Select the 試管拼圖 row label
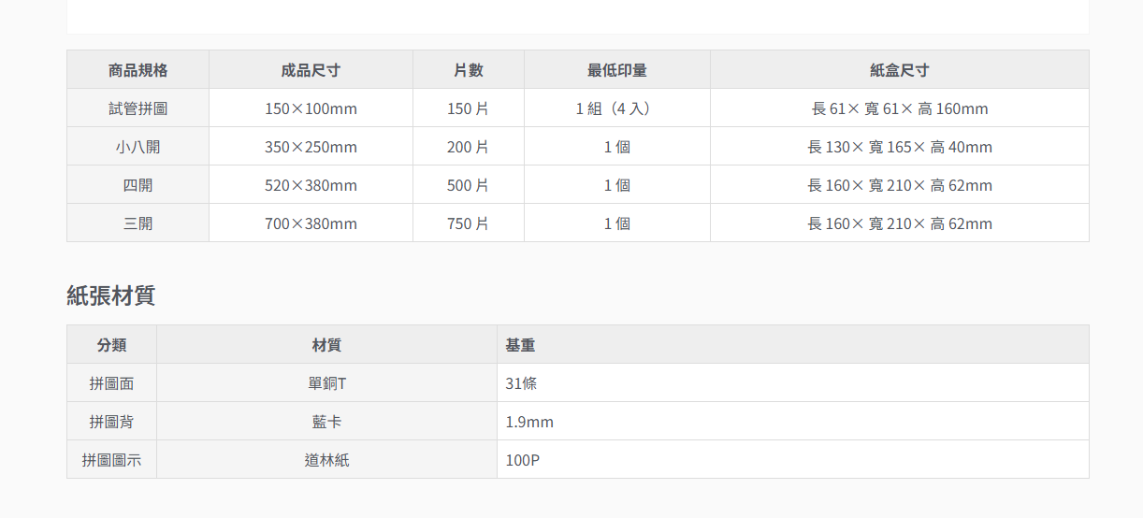This screenshot has height=518, width=1143. point(137,108)
